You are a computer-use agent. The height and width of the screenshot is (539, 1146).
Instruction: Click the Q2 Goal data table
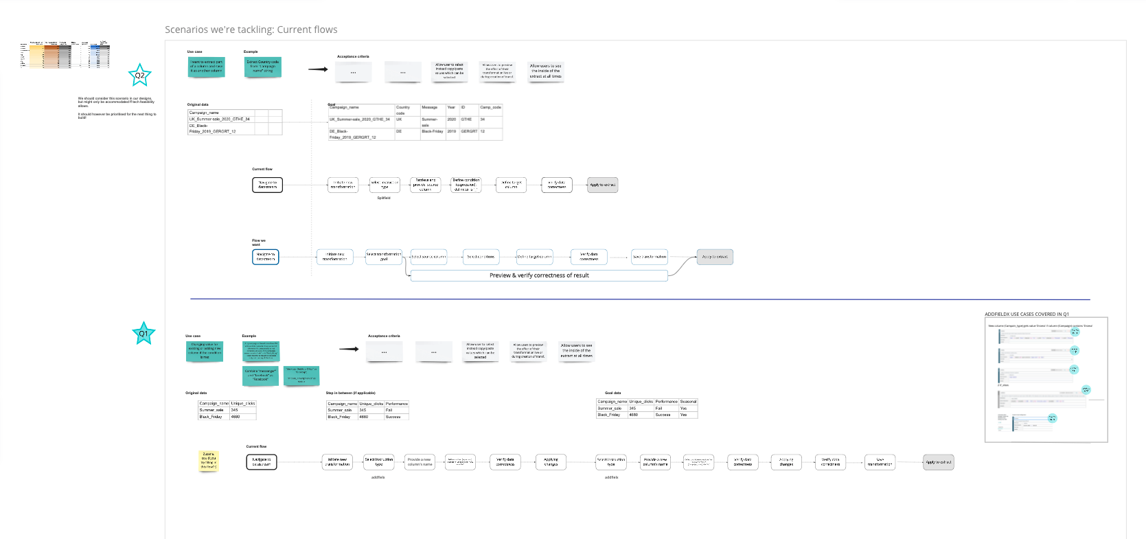click(415, 122)
